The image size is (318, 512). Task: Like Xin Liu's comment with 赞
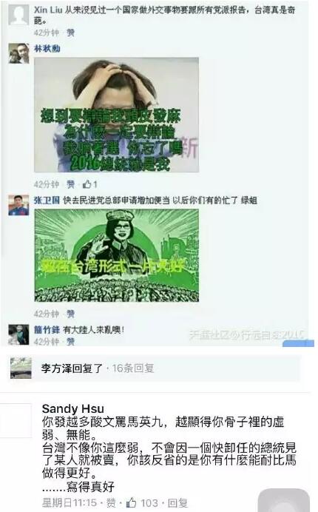70,33
